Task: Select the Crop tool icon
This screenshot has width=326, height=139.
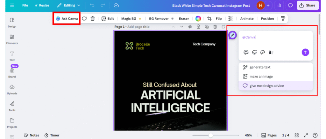Action: [209, 19]
